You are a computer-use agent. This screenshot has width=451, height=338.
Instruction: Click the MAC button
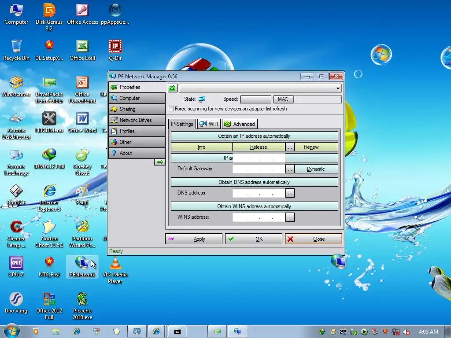(283, 99)
